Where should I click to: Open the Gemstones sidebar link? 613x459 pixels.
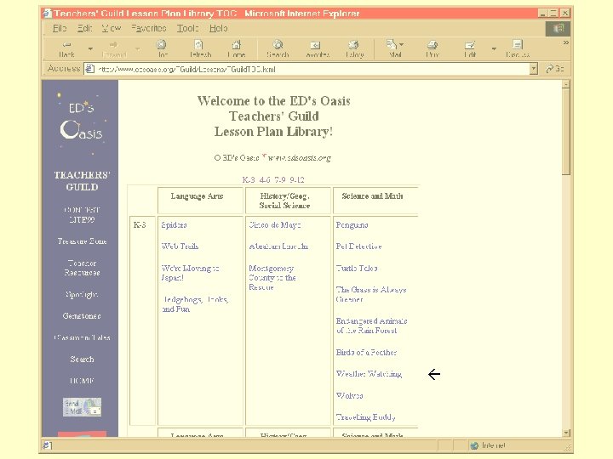[x=82, y=315]
